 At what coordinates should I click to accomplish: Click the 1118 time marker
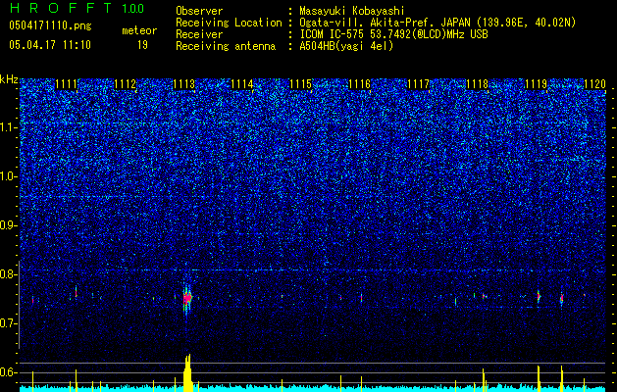(x=477, y=84)
